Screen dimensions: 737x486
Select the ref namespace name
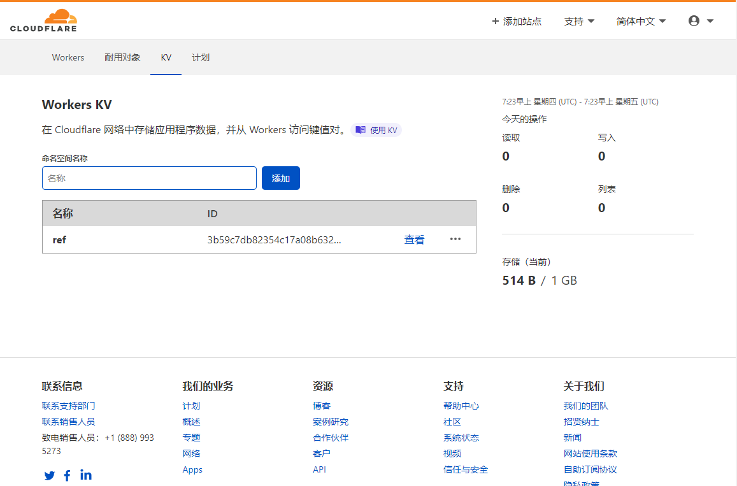[59, 239]
